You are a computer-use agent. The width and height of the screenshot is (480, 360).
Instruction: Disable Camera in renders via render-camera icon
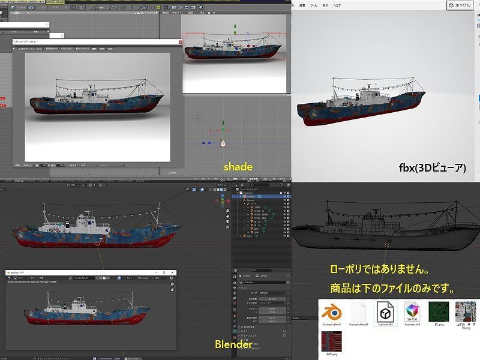288,197
